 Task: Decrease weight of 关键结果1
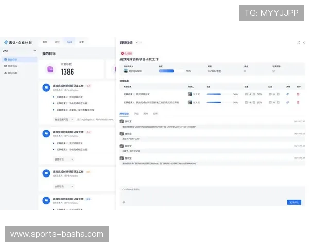click(x=246, y=94)
